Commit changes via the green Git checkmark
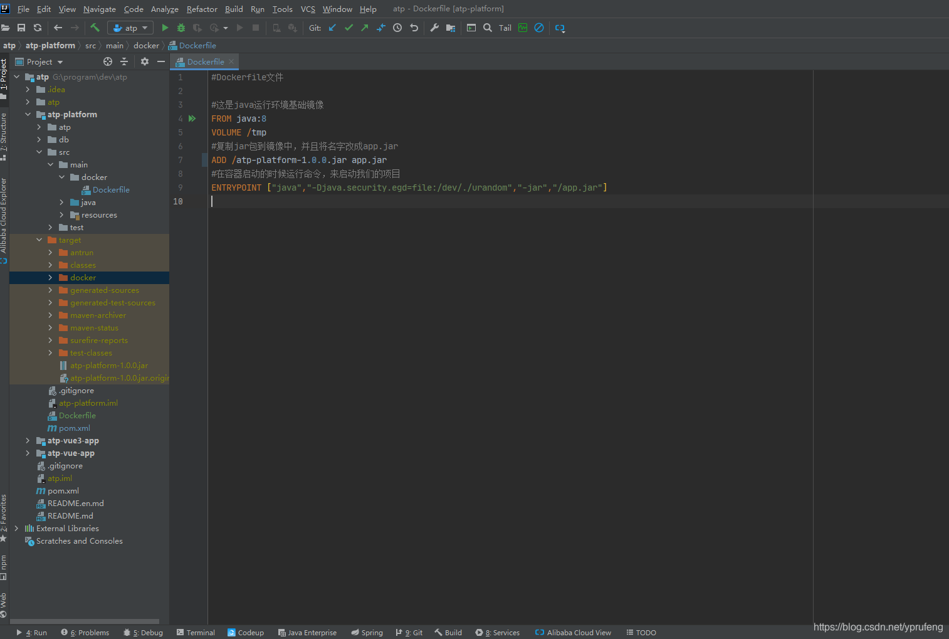 coord(349,28)
